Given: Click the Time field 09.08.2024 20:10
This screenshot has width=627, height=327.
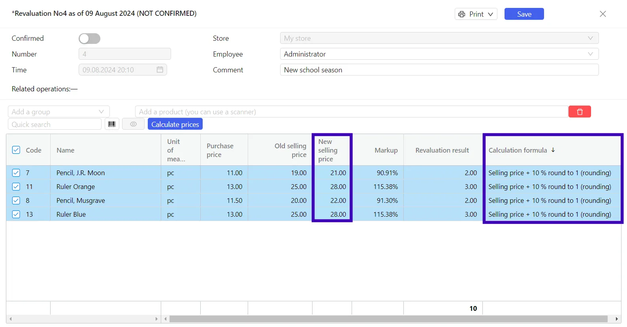Looking at the screenshot, I should pos(122,70).
